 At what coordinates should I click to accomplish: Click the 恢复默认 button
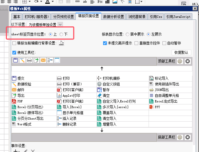coord(181,52)
